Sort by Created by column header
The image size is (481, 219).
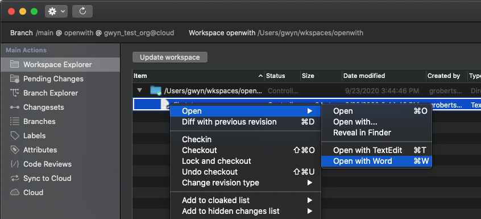click(x=447, y=76)
